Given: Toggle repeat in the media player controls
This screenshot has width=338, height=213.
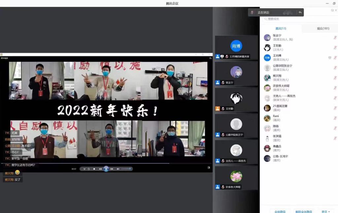Looking at the screenshot, I should coord(88,169).
